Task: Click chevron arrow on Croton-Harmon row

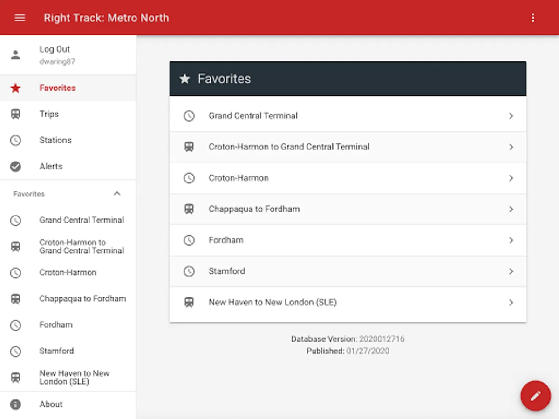Action: coord(511,178)
